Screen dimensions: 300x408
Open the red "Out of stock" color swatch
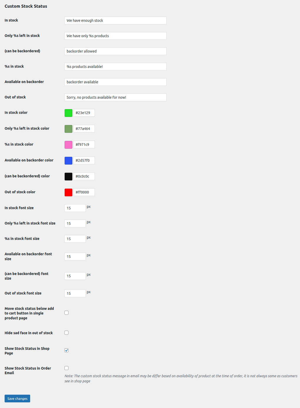coord(68,192)
